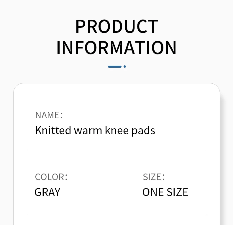Select the COLOR: label
233x225 pixels.
pos(51,177)
